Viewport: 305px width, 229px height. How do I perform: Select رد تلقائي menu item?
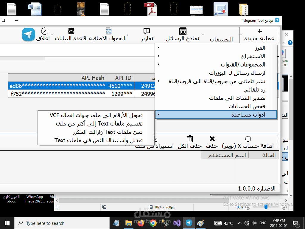point(216,89)
